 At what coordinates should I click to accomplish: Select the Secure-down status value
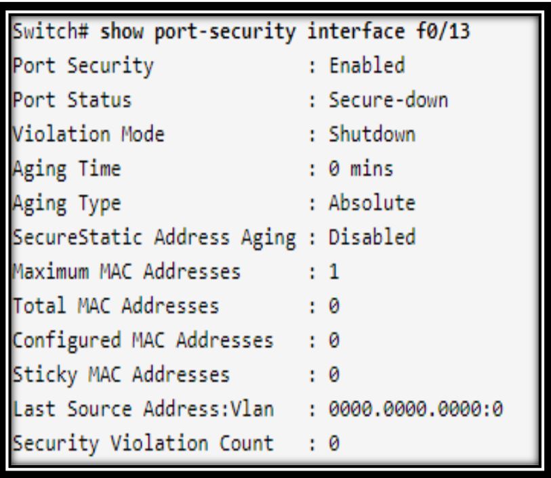[388, 100]
